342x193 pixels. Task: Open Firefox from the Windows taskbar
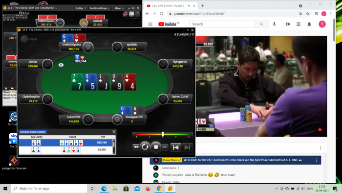(148, 189)
